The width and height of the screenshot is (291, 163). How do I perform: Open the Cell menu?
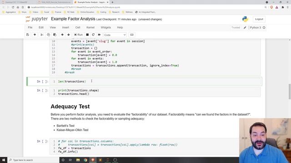(x=78, y=27)
